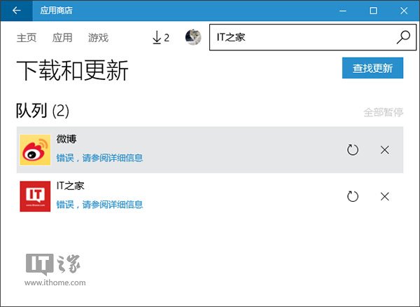Open the 微博 app icon
This screenshot has width=420, height=307.
(x=35, y=150)
